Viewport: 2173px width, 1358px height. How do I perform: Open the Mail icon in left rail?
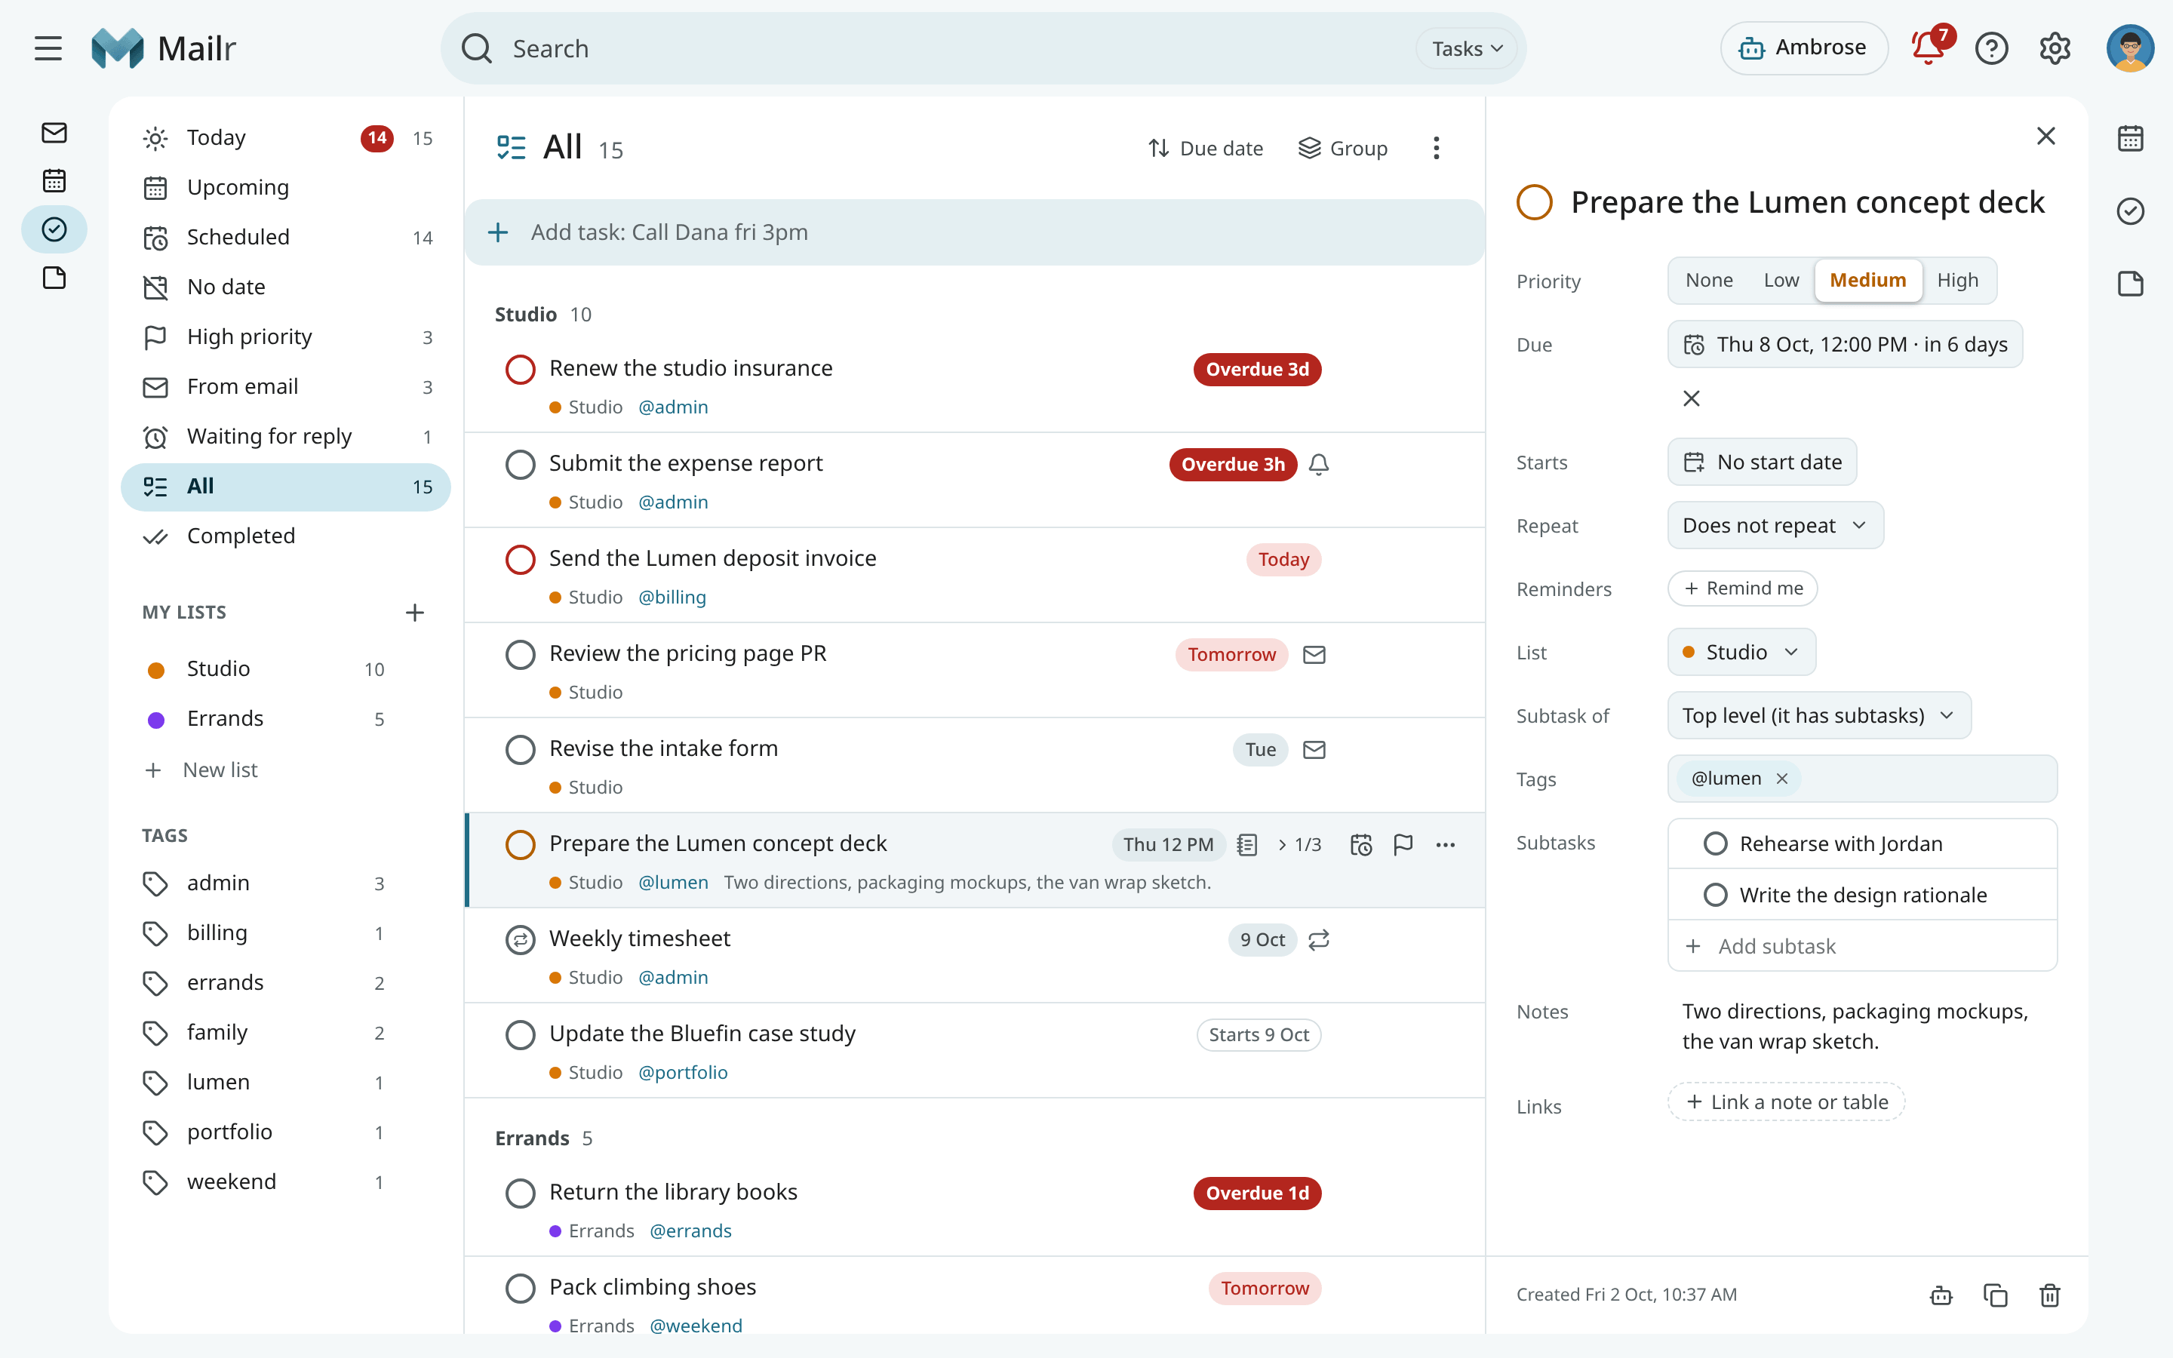[54, 133]
